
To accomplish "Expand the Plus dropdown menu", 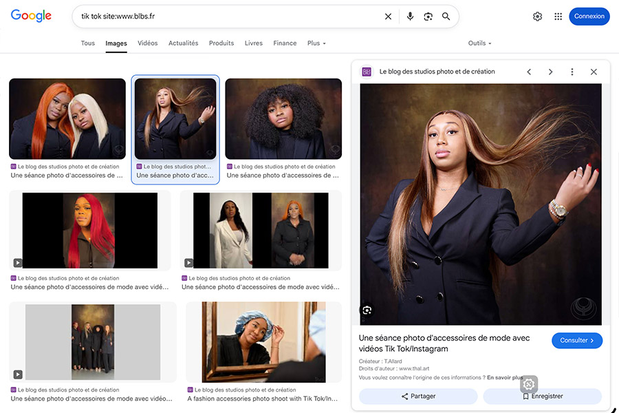I will point(316,43).
